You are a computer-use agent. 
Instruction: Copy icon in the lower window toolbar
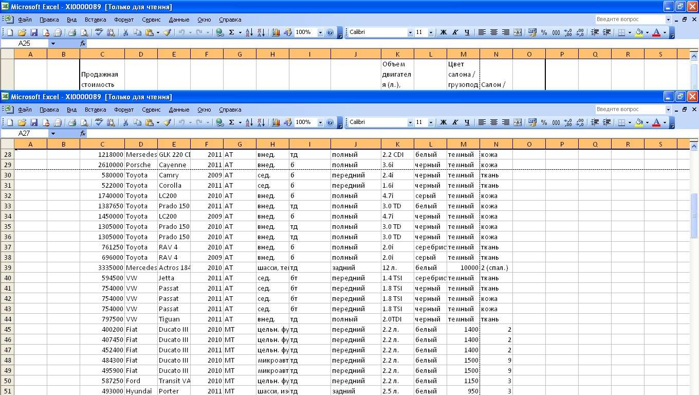[x=137, y=122]
